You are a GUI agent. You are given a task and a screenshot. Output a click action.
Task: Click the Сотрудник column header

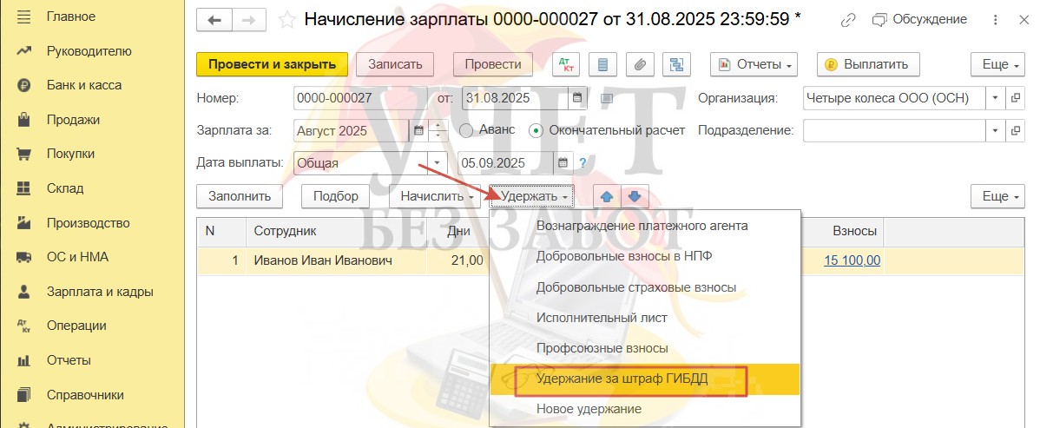pos(337,231)
